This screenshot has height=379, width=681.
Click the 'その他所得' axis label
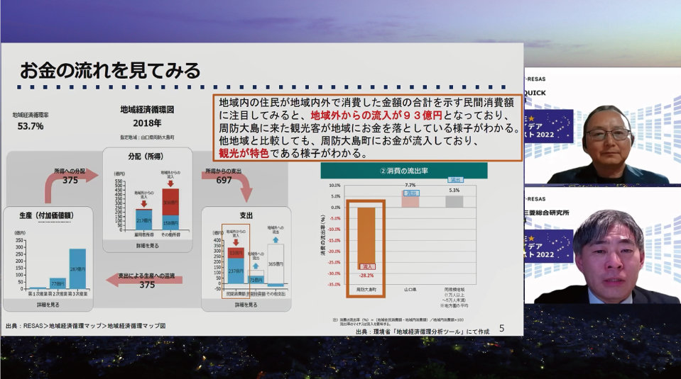(x=170, y=234)
